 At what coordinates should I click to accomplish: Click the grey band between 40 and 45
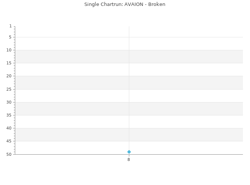(129, 135)
